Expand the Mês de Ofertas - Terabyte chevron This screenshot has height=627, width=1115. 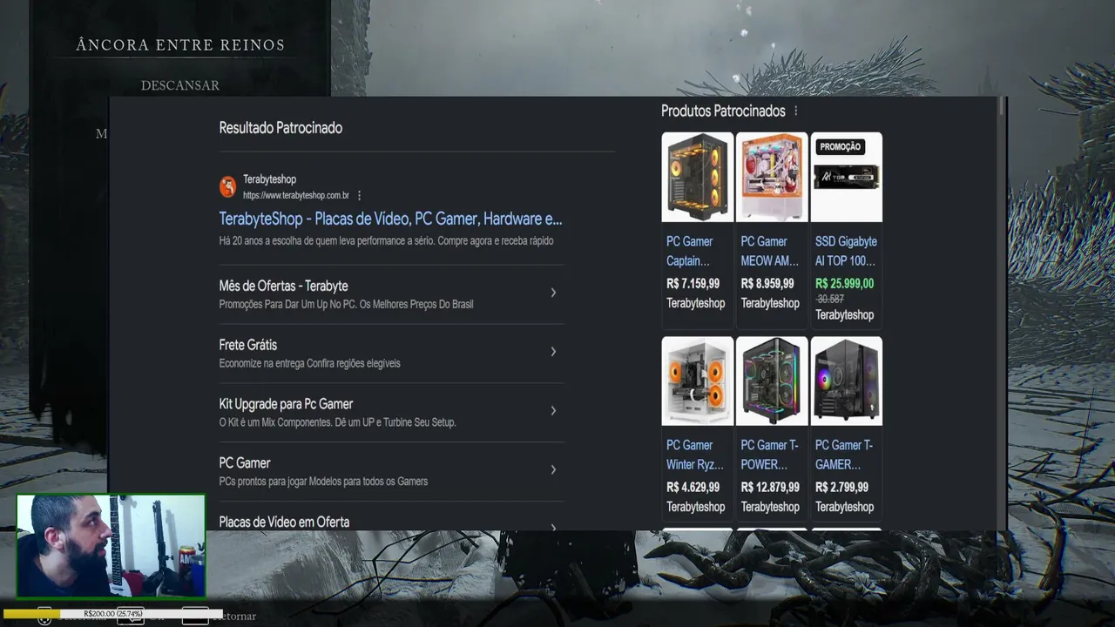point(553,293)
